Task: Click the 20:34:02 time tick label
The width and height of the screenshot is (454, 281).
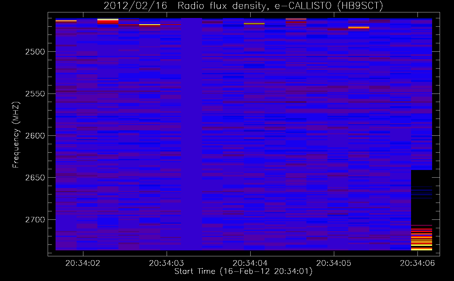Action: click(x=83, y=263)
